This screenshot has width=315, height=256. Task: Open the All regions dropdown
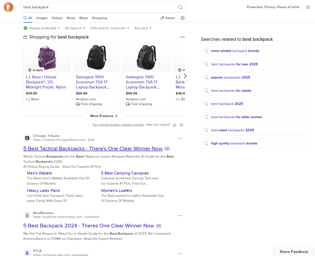pos(75,28)
